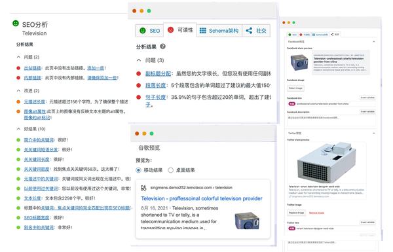Collapse the 好结果 (10) section
Image resolution: width=393 pixels, height=252 pixels.
(18, 129)
